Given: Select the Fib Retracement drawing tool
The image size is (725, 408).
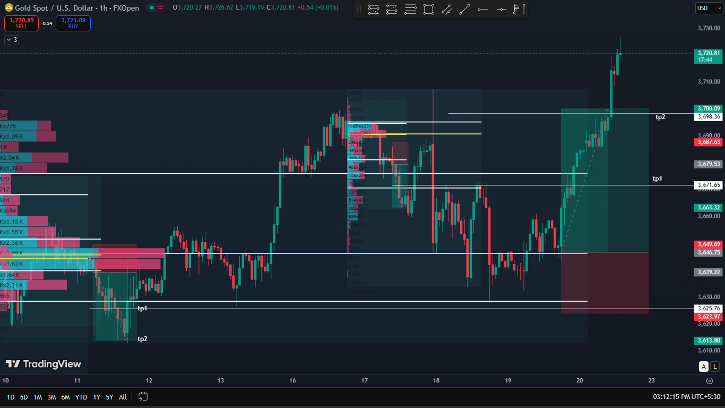Looking at the screenshot, I should 374,9.
